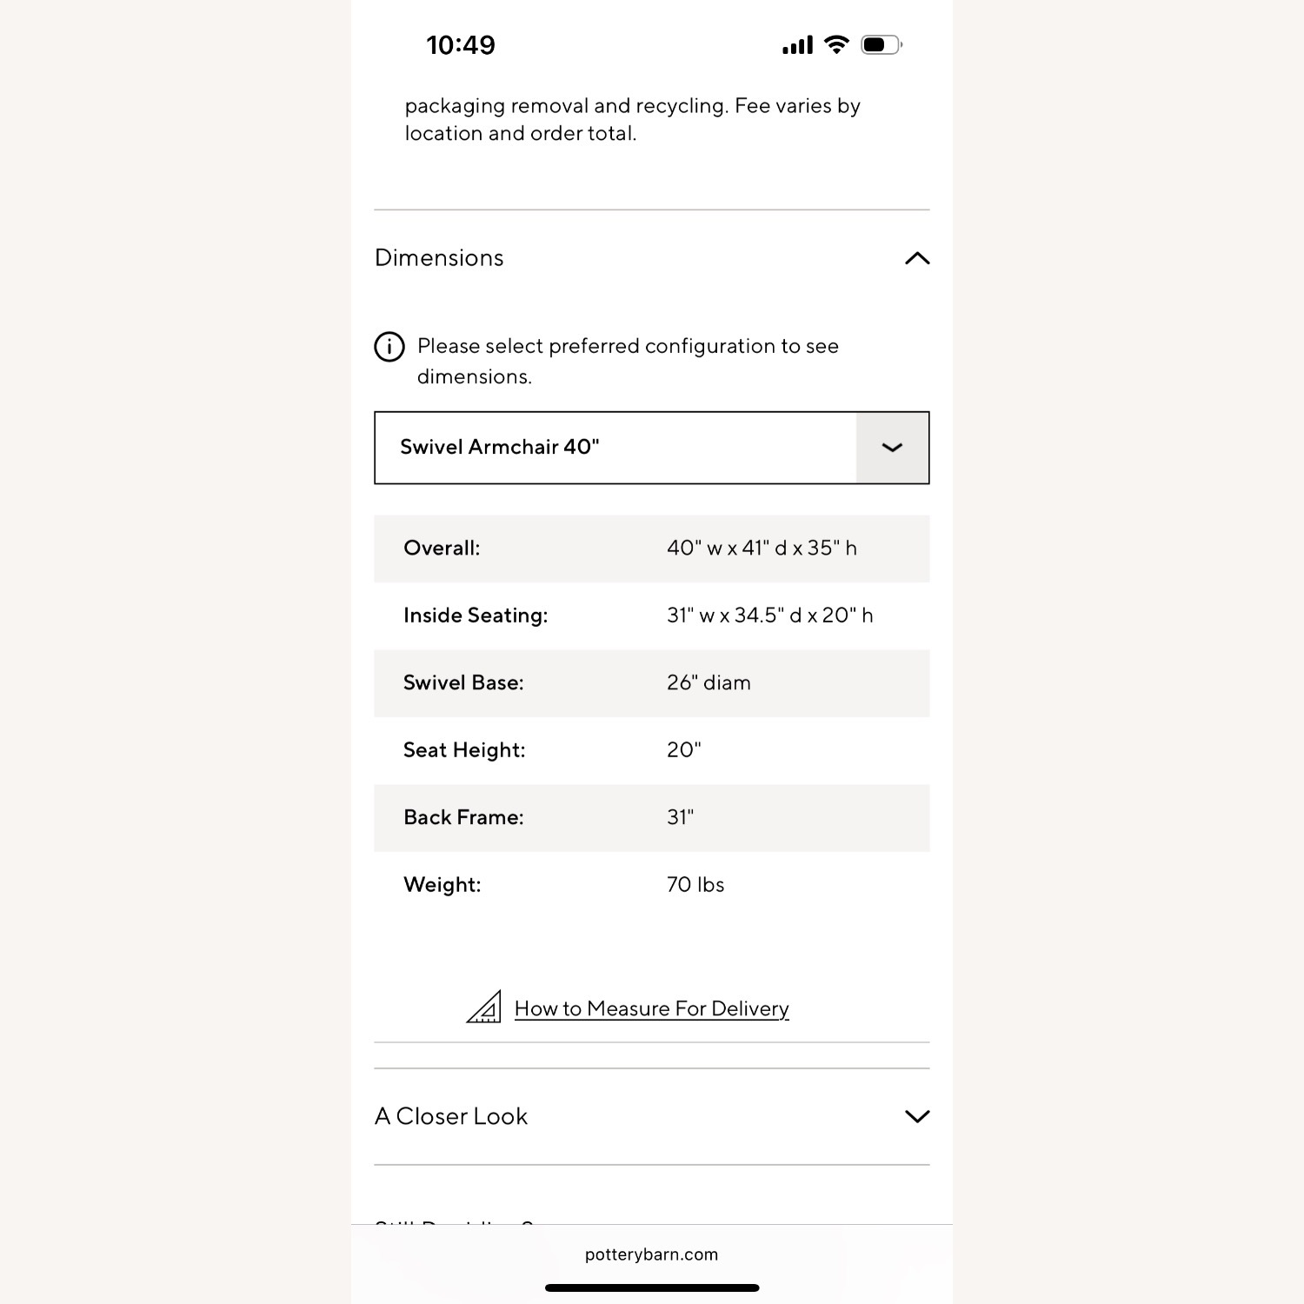The height and width of the screenshot is (1304, 1304).
Task: Click the Inside Seating measurement row
Action: [651, 615]
